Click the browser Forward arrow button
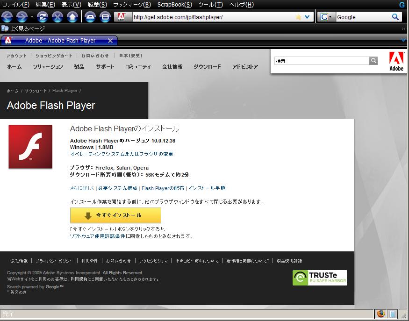Image resolution: width=409 pixels, height=321 pixels. (22, 17)
